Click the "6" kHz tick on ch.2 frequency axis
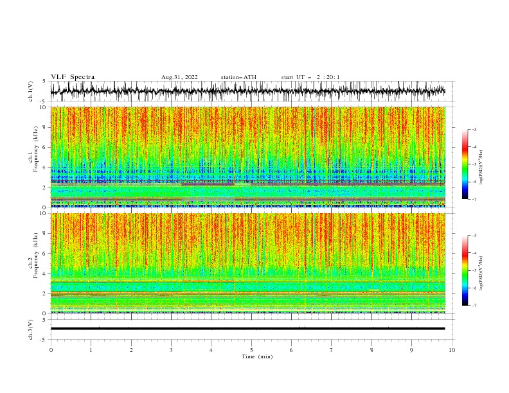The image size is (509, 393). point(45,253)
